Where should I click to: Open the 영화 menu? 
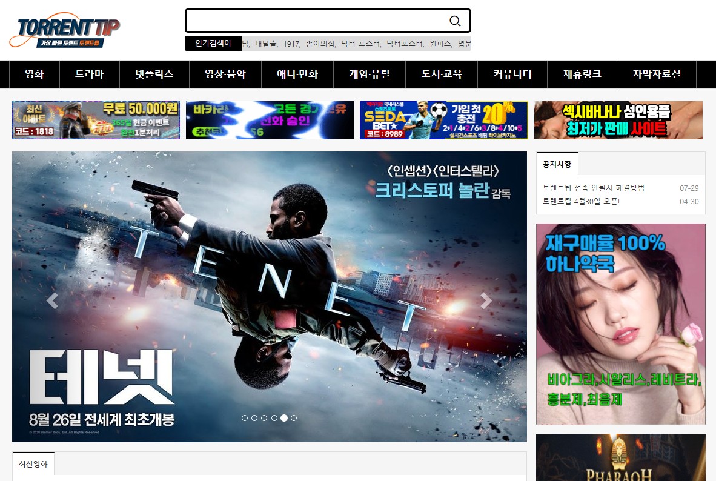coord(35,75)
